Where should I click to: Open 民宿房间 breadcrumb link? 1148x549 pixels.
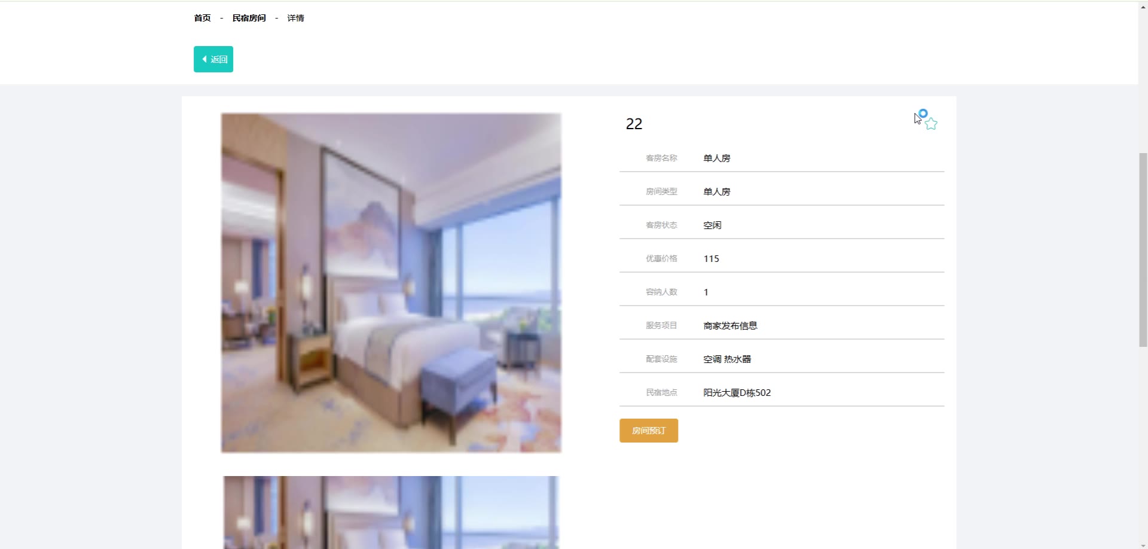point(249,18)
